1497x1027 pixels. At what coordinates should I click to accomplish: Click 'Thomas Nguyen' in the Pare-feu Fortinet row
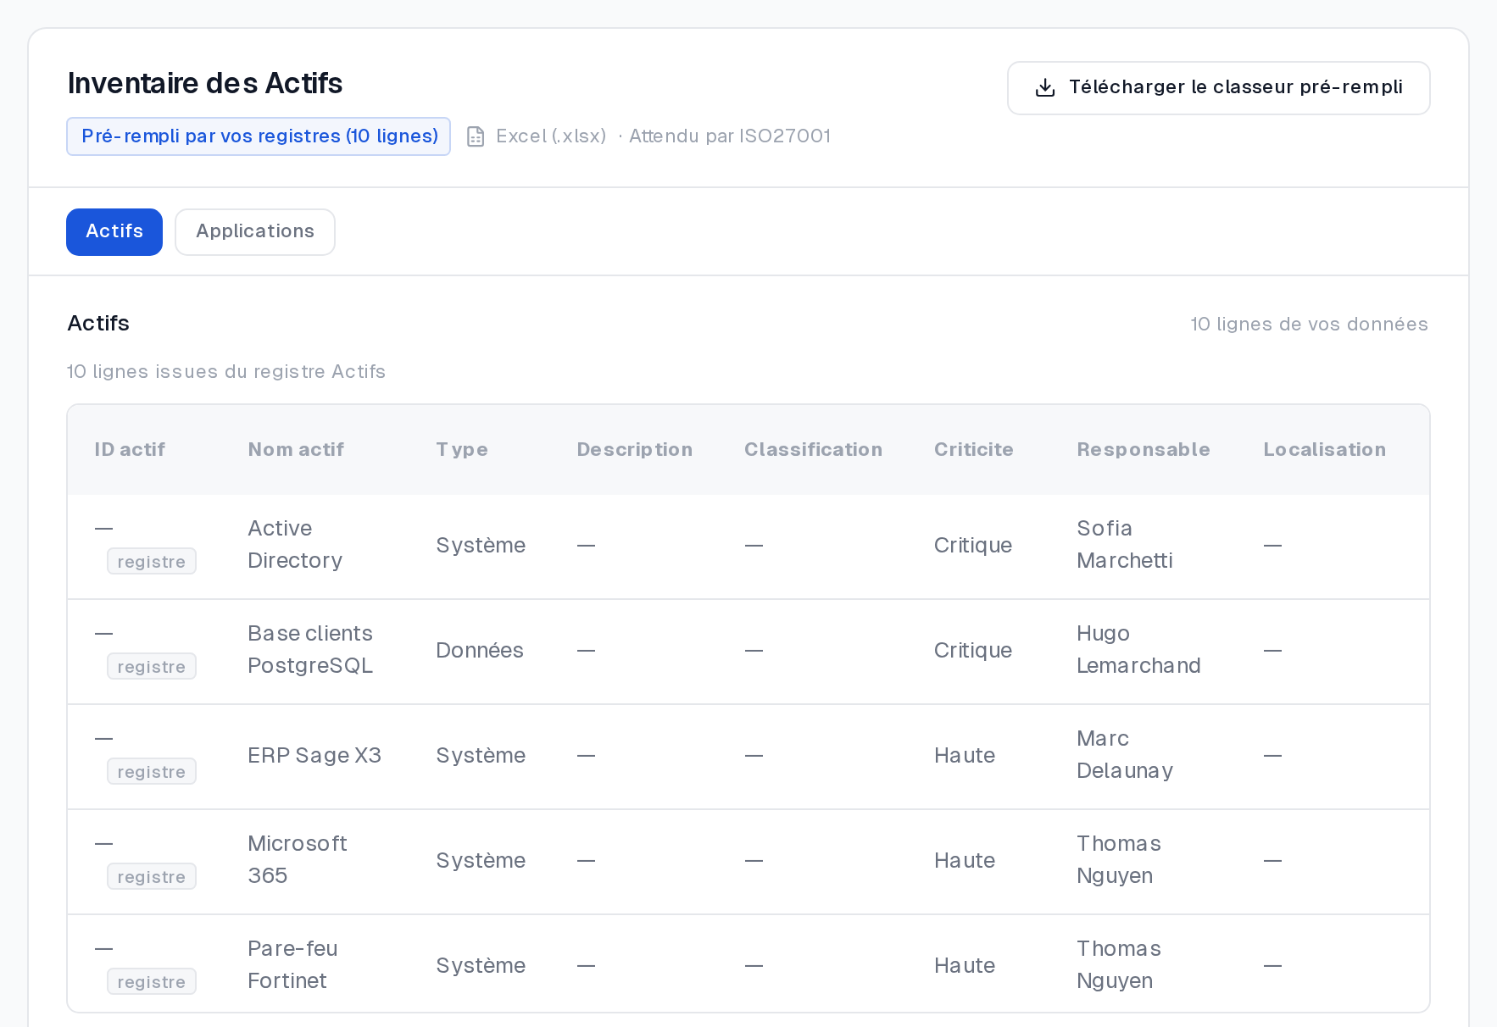(1119, 964)
